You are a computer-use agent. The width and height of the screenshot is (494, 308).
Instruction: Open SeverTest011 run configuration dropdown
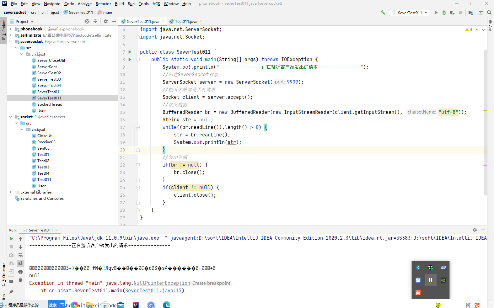point(410,13)
